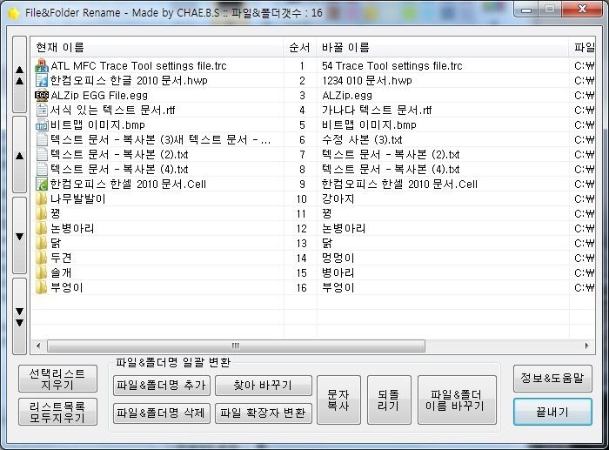The width and height of the screenshot is (609, 450).
Task: Click the 선택리스트 지우기 button
Action: (x=57, y=379)
